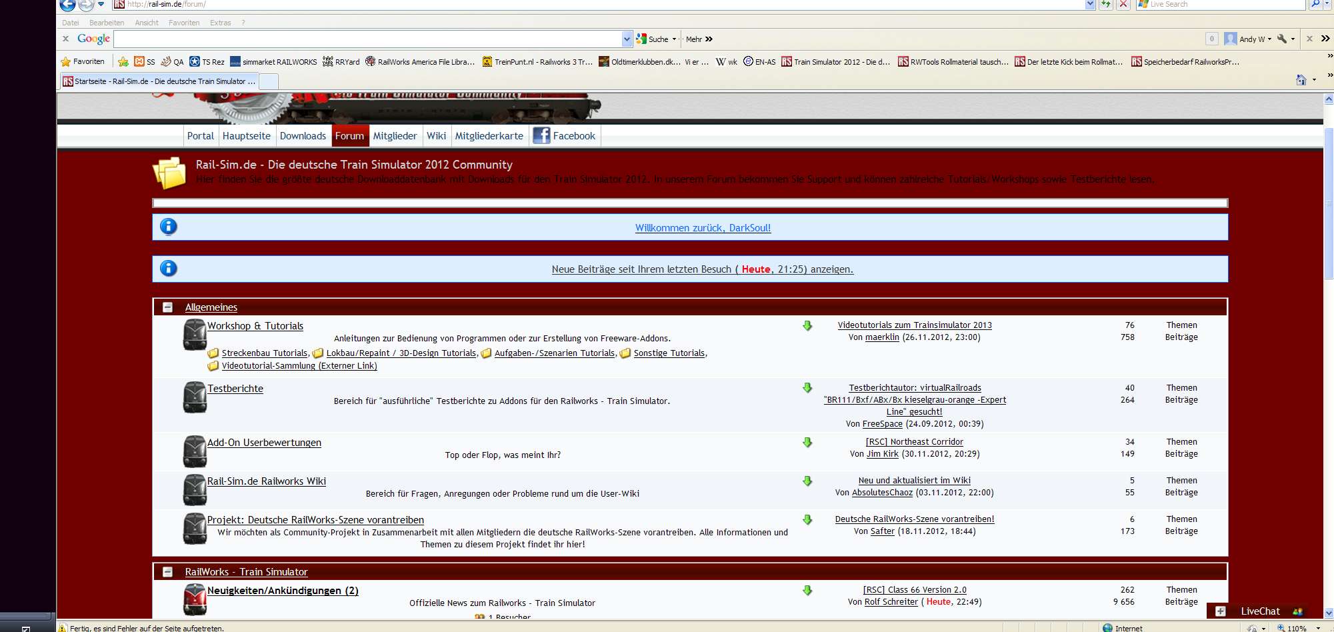Open the Portal nav tab
This screenshot has width=1334, height=632.
(201, 136)
